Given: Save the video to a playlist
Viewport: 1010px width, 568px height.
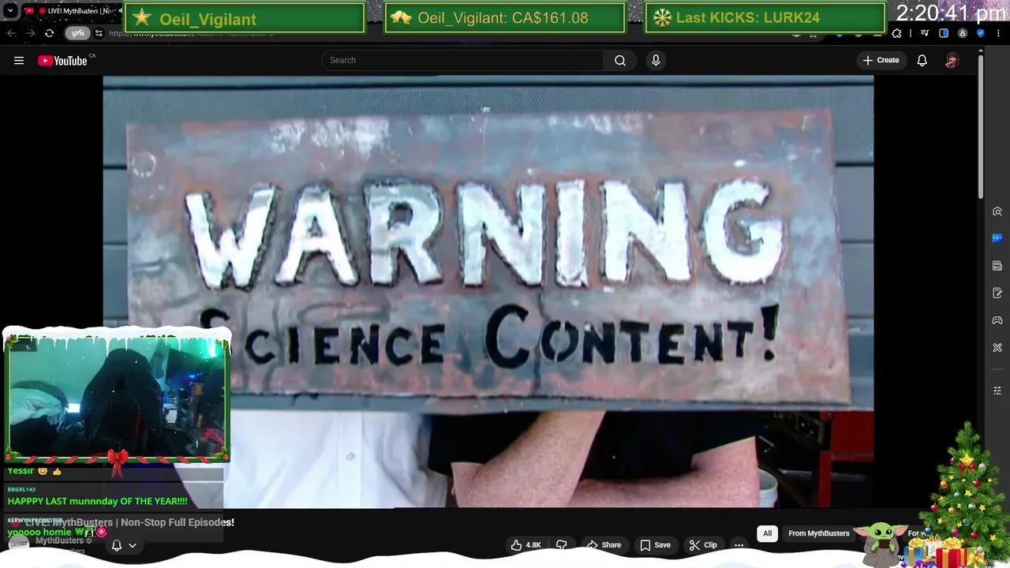Looking at the screenshot, I should click(x=656, y=545).
